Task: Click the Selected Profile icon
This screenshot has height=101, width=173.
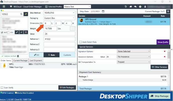Action: pos(46,7)
